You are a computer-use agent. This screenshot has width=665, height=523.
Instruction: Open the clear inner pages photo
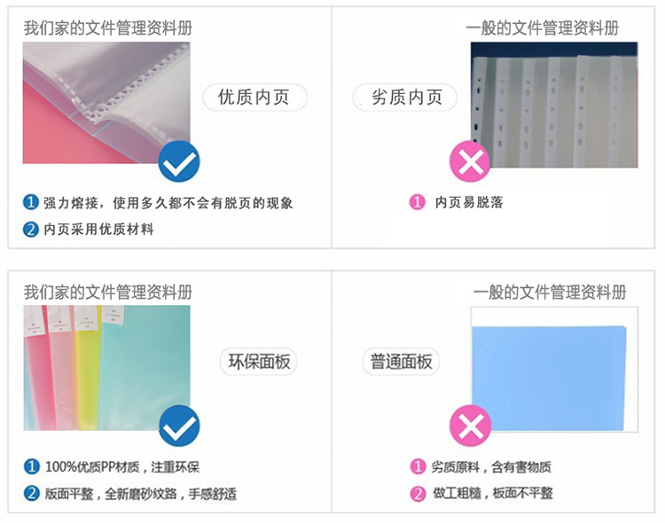point(106,103)
